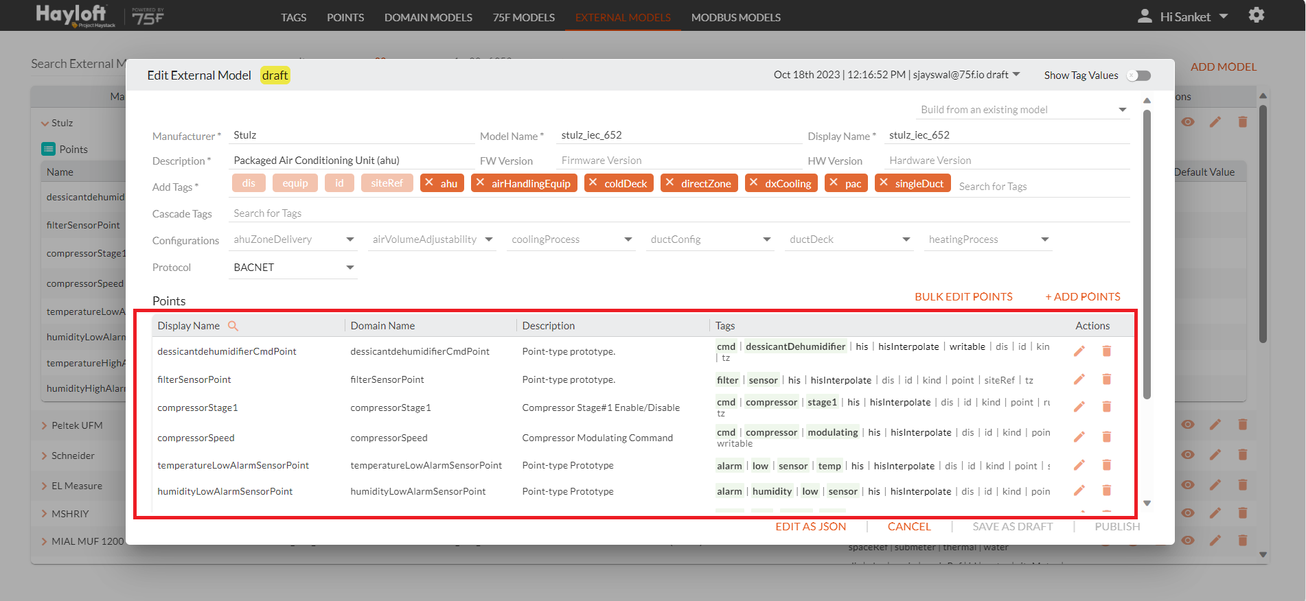Remove the singleDuct tag

pyautogui.click(x=884, y=182)
